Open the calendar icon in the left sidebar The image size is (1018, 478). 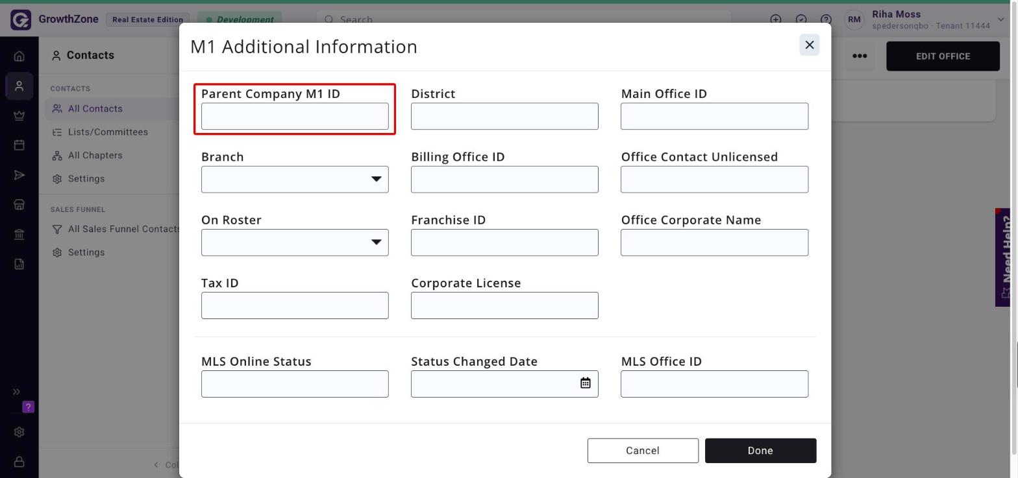coord(19,145)
